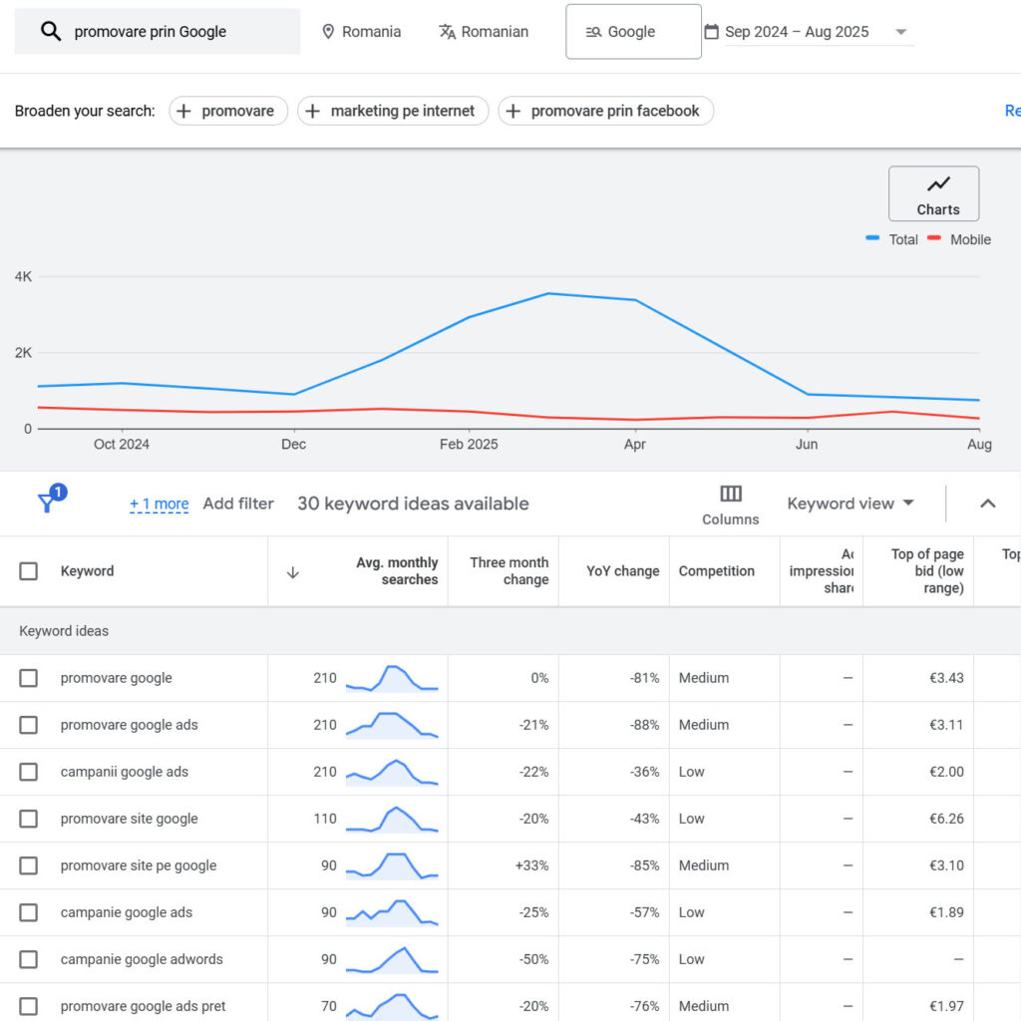The height and width of the screenshot is (1021, 1021).
Task: Click Add filter
Action: (238, 504)
